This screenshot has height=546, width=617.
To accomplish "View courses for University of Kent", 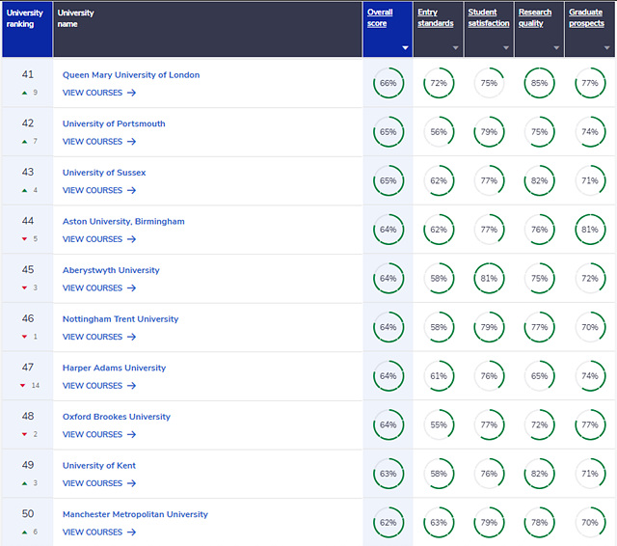I will [99, 483].
